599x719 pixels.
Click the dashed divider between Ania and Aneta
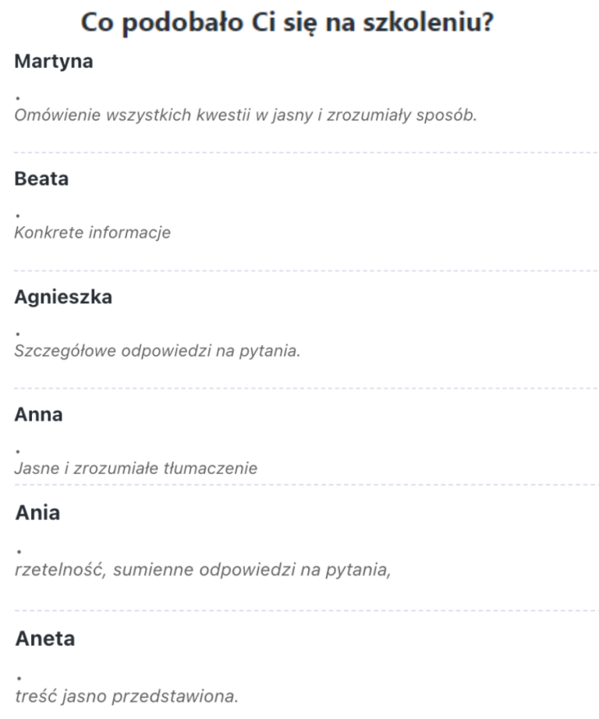pyautogui.click(x=299, y=611)
